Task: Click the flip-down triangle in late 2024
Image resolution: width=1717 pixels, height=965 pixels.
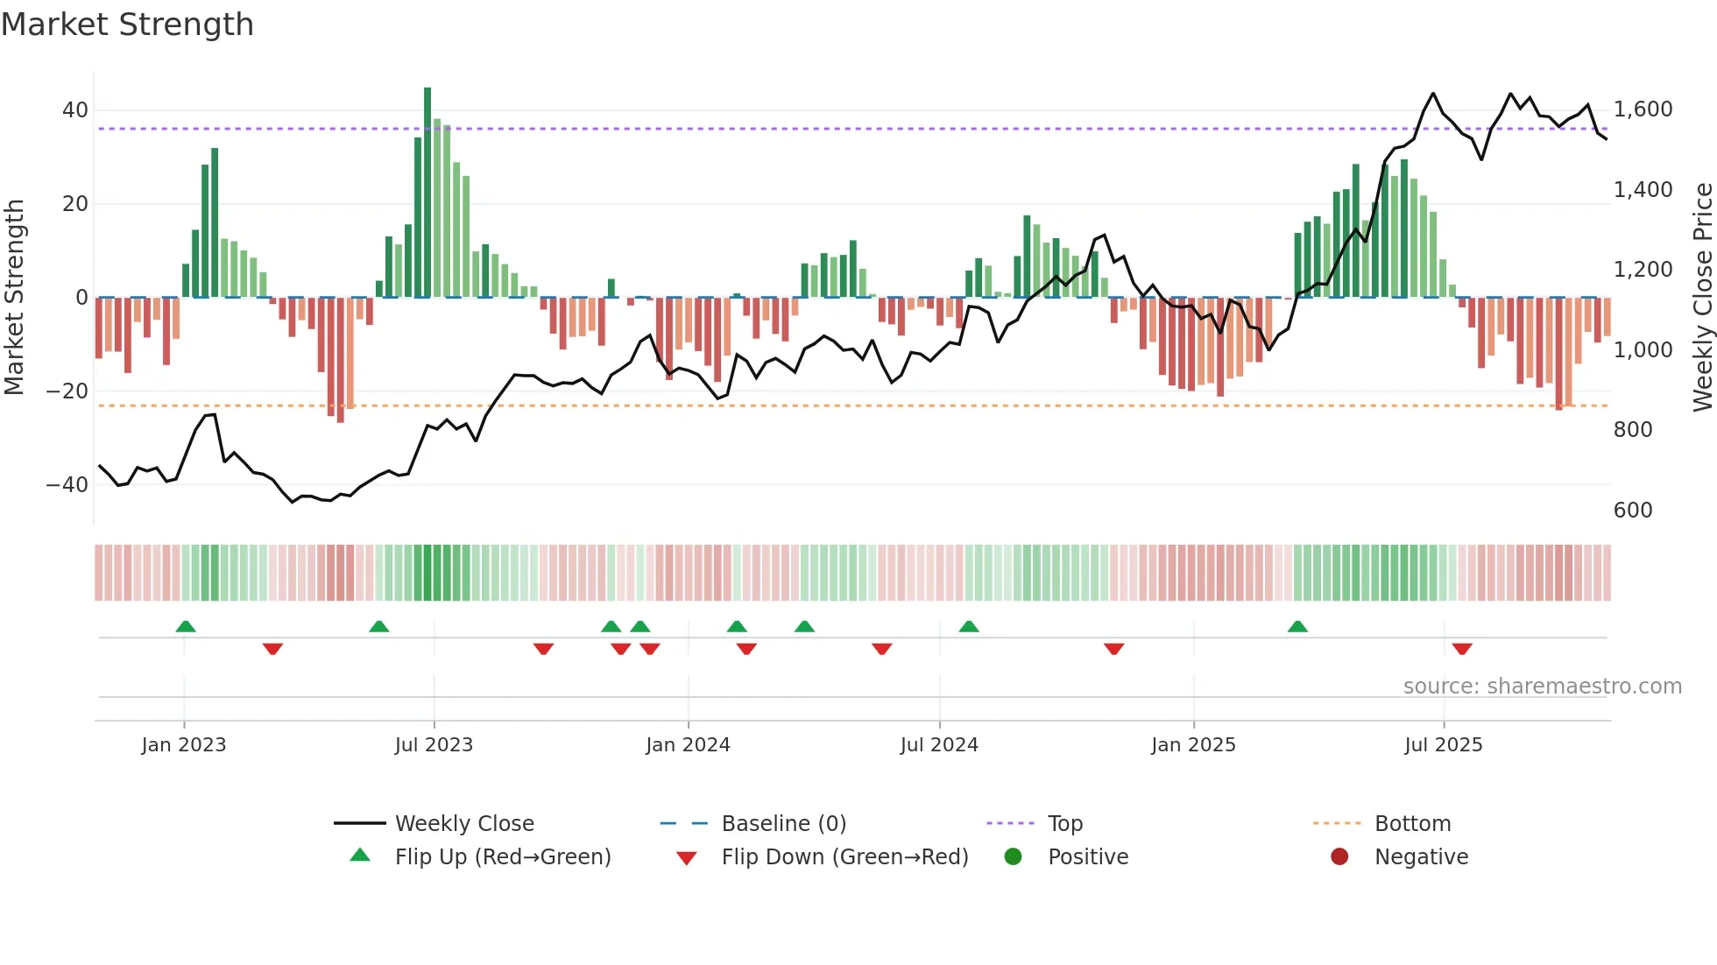Action: [1114, 649]
